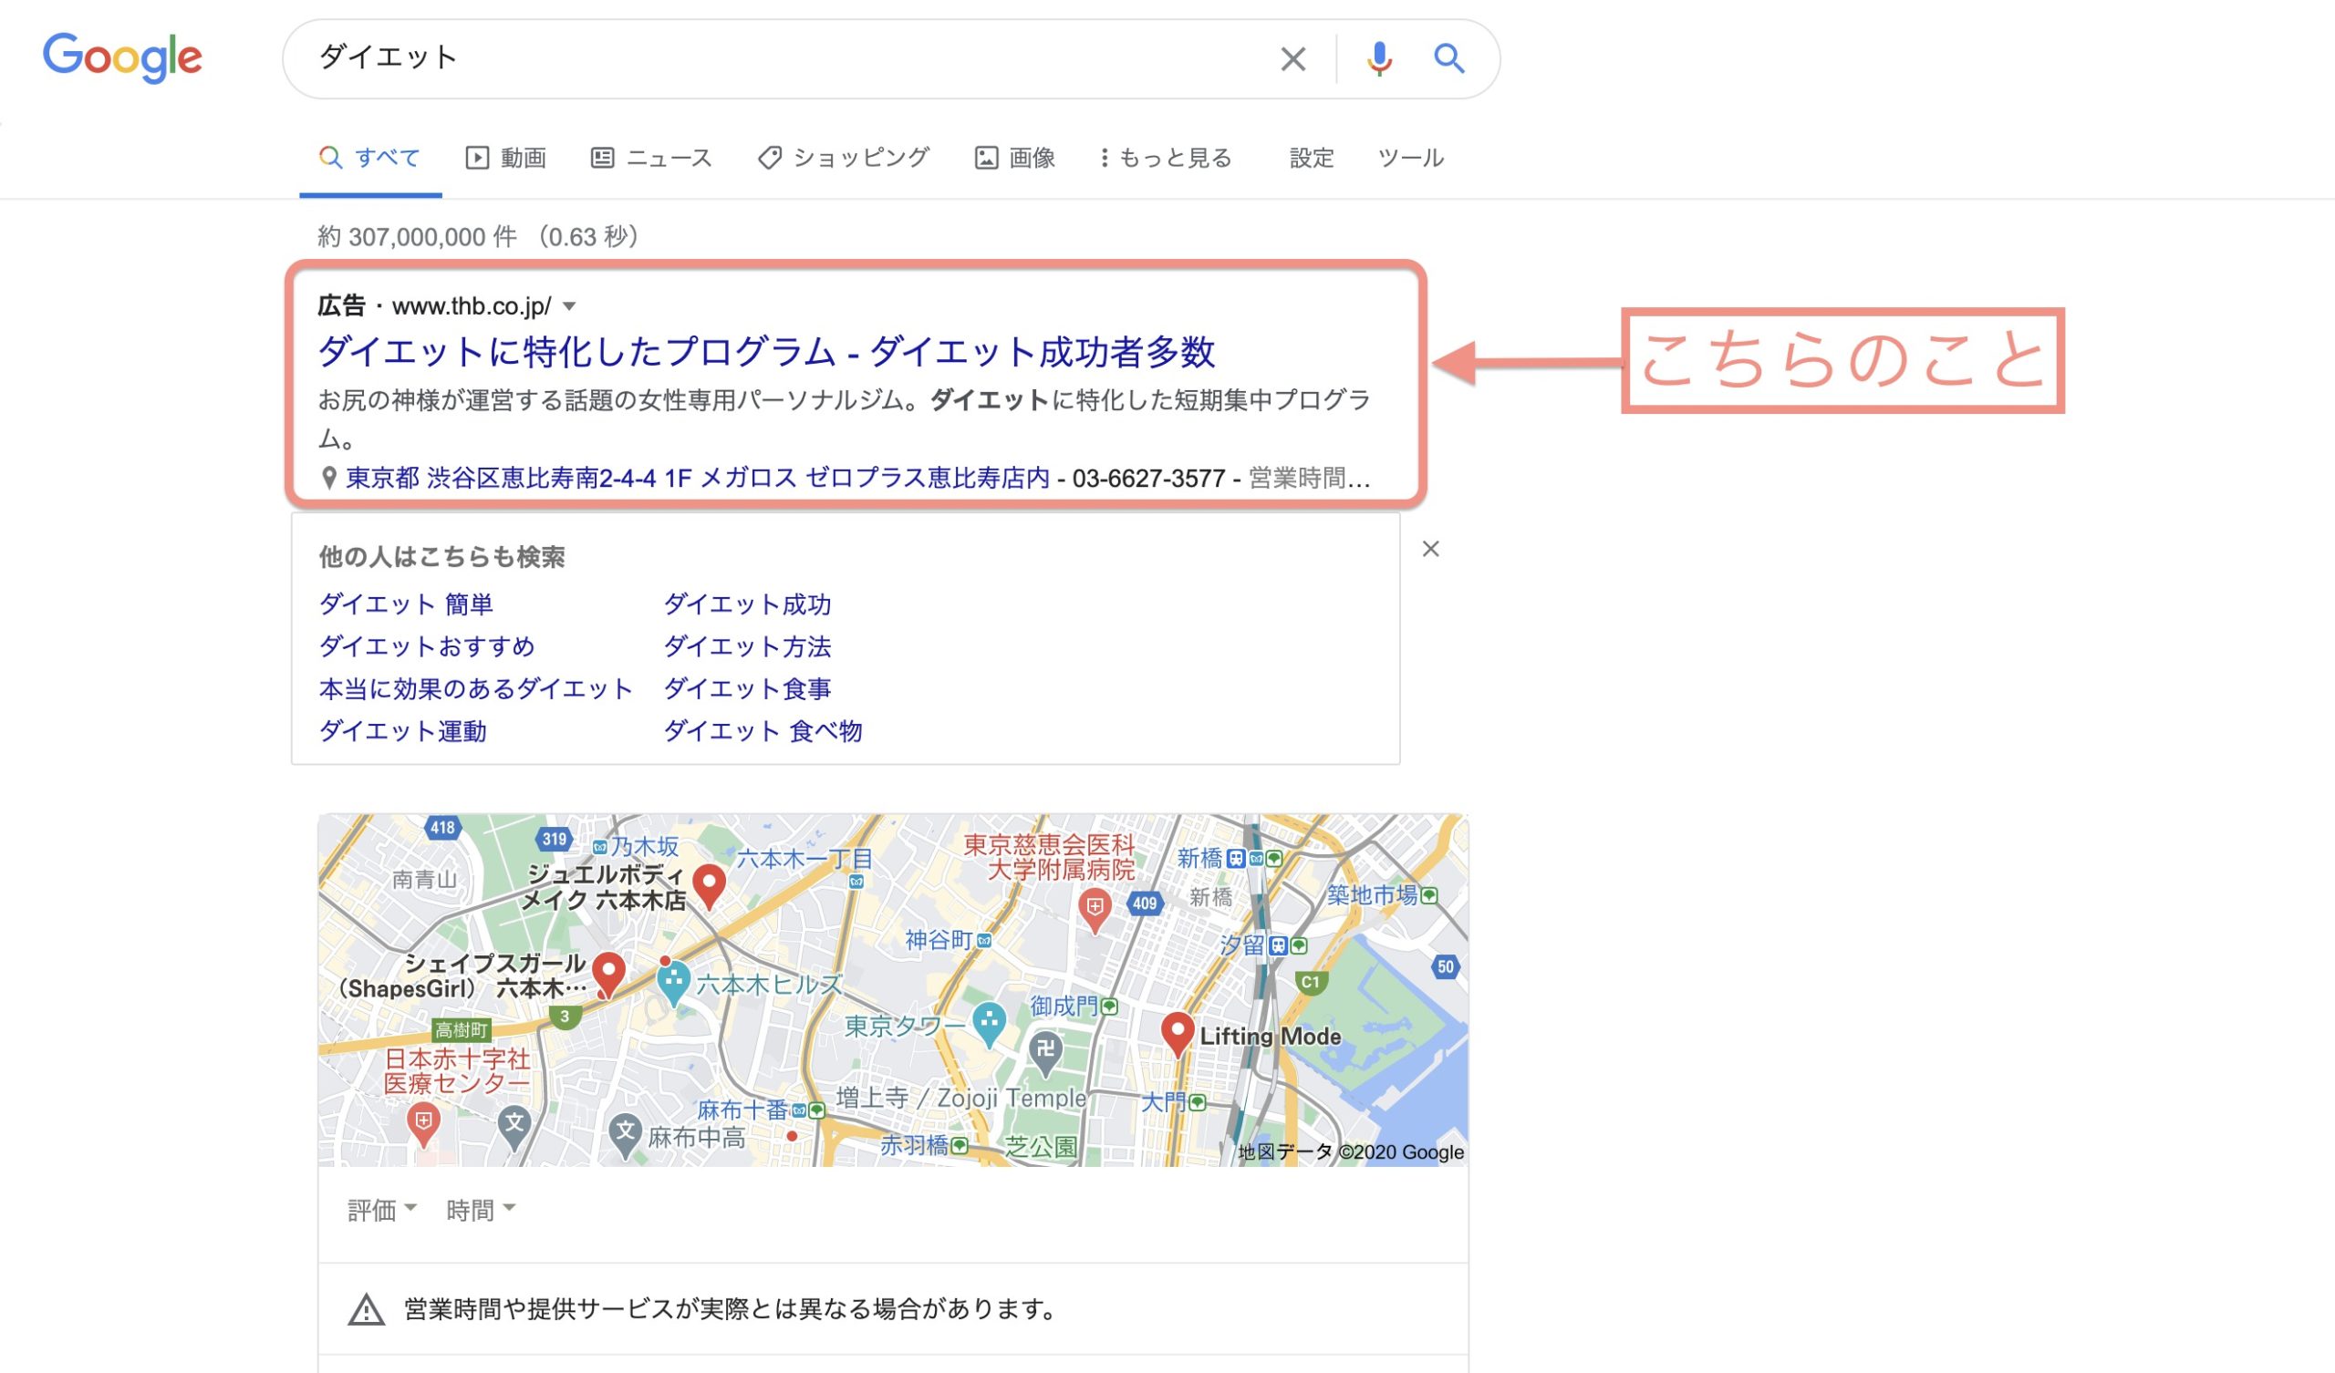
Task: Click the Google logo
Action: coord(122,57)
